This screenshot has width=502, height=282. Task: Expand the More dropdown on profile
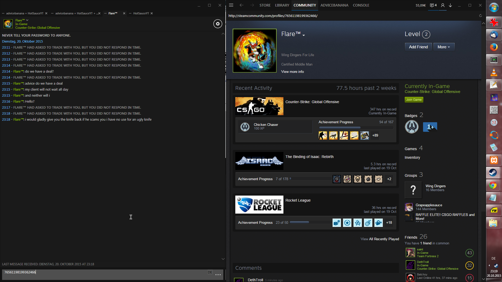[444, 47]
